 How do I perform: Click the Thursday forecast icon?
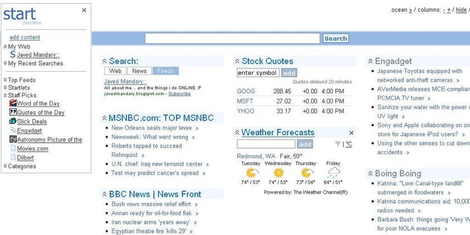306,173
